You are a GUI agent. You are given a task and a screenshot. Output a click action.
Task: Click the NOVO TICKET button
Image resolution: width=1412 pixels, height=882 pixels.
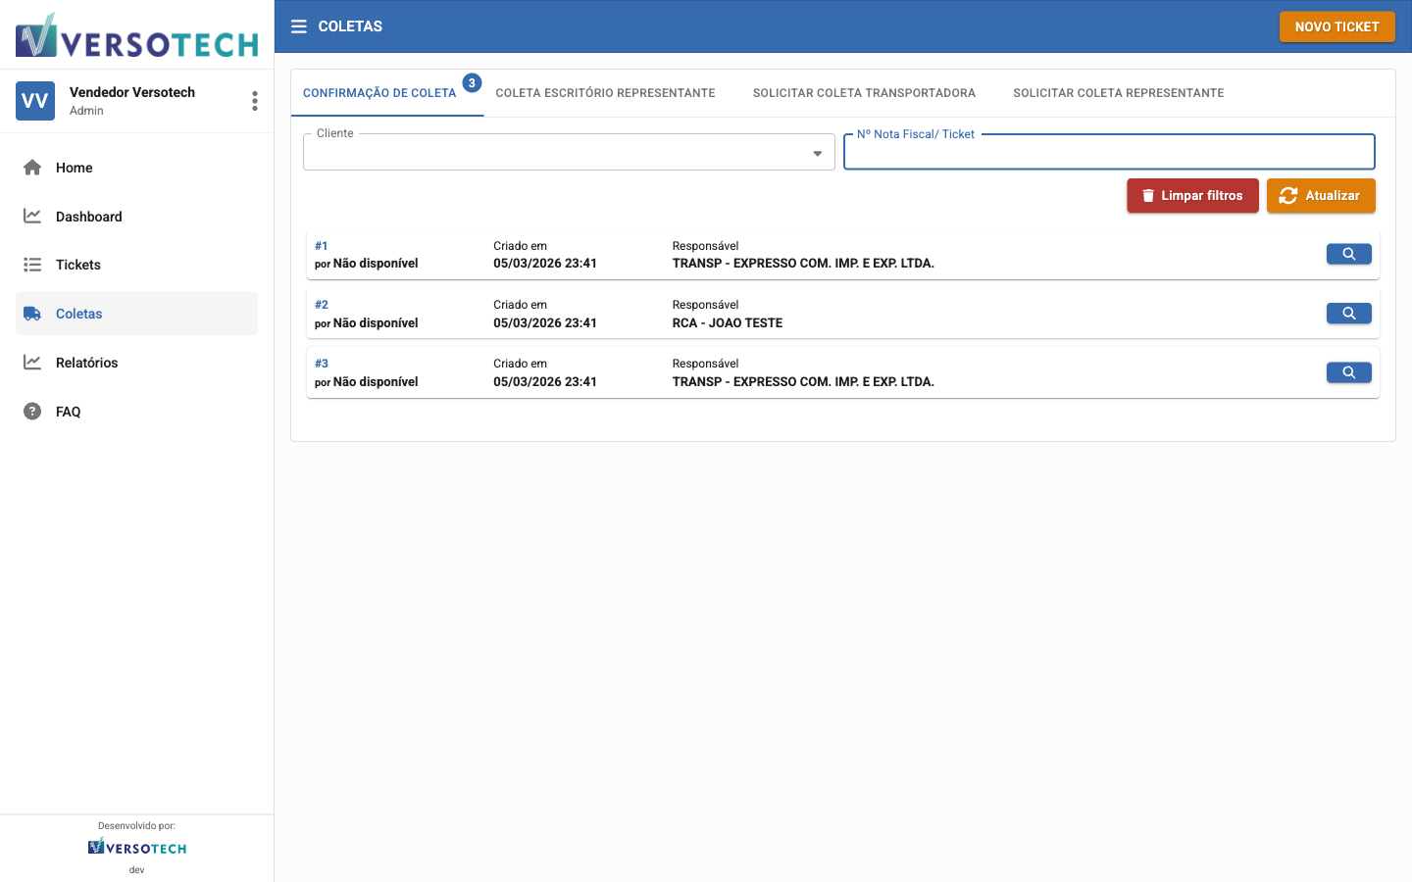tap(1336, 26)
